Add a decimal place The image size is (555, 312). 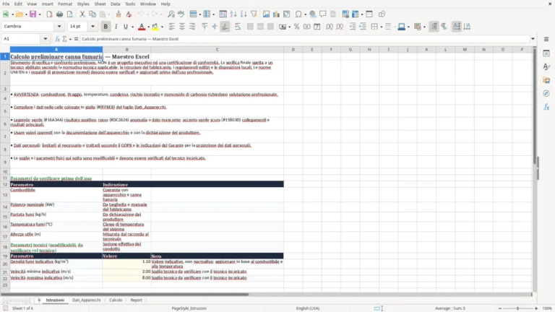330,27
